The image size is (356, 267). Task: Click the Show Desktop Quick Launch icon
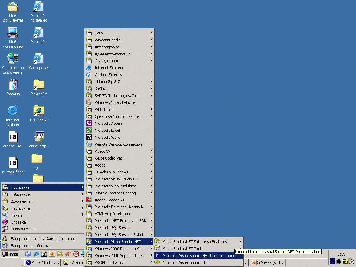(x=44, y=253)
